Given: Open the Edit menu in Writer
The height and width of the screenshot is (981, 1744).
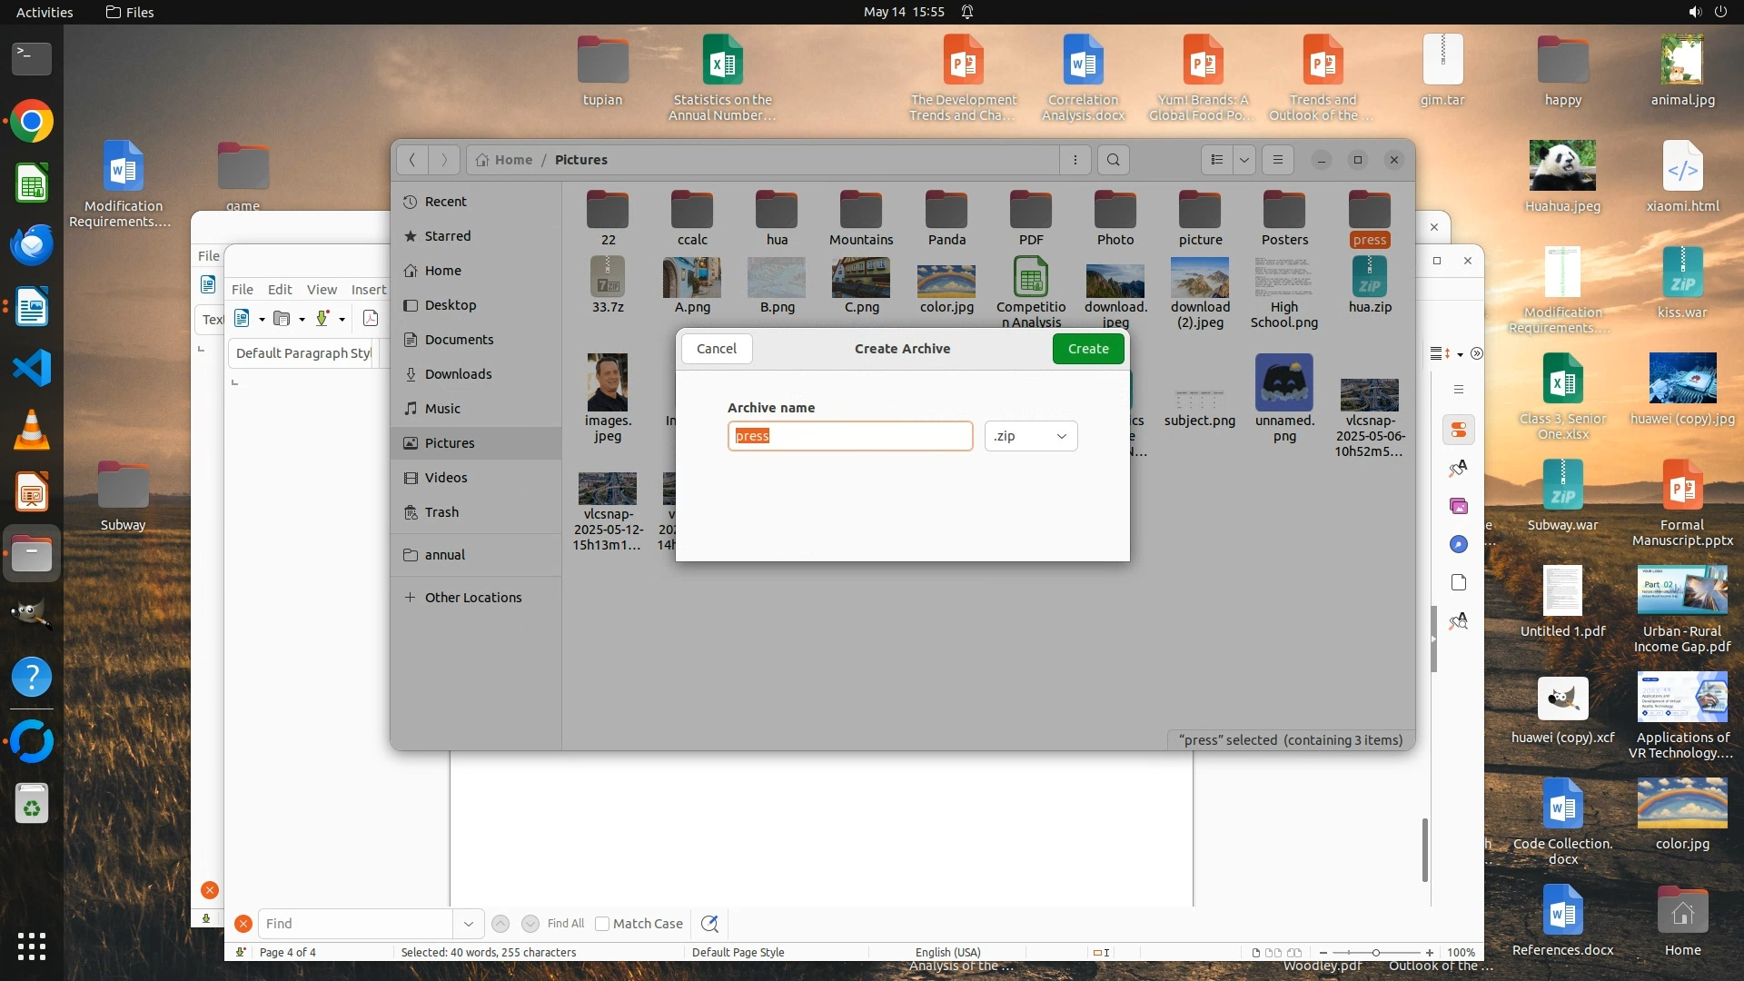Looking at the screenshot, I should 280,289.
